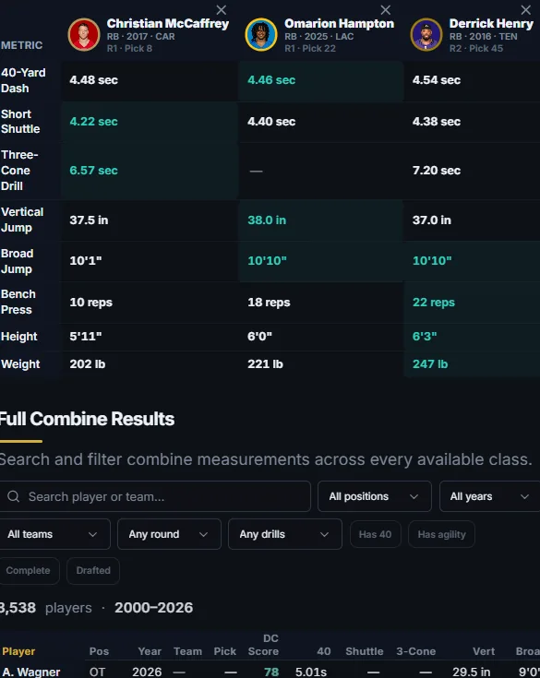Sort table by Pick column
Viewport: 540px width, 678px height.
coord(224,651)
